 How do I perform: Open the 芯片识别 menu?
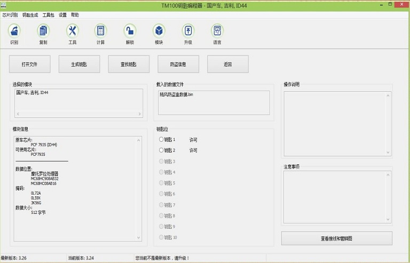[x=10, y=15]
